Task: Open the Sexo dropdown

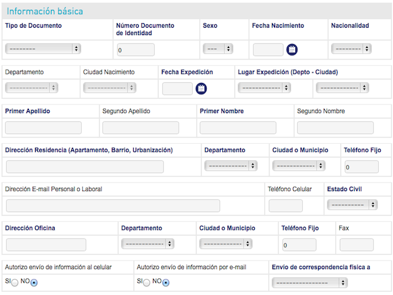Action: (x=218, y=49)
